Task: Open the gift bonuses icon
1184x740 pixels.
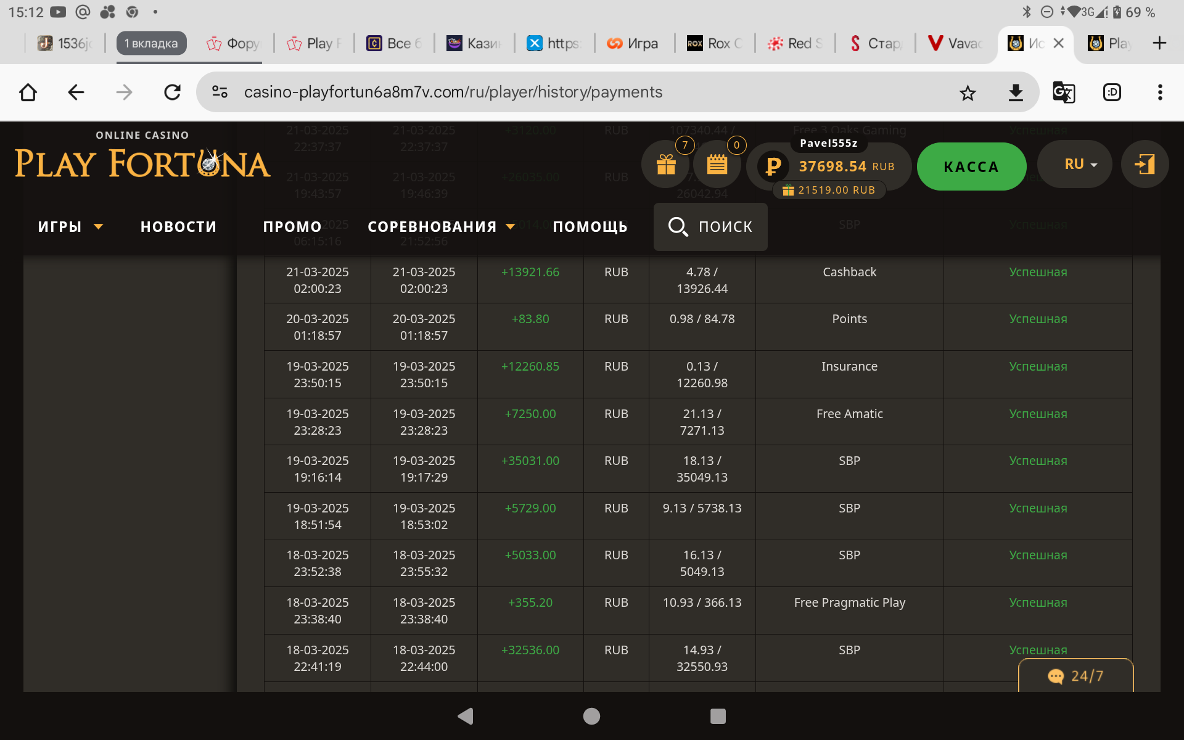Action: click(x=666, y=165)
